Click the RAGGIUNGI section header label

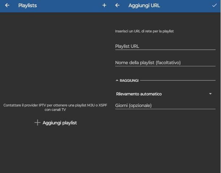click(129, 81)
